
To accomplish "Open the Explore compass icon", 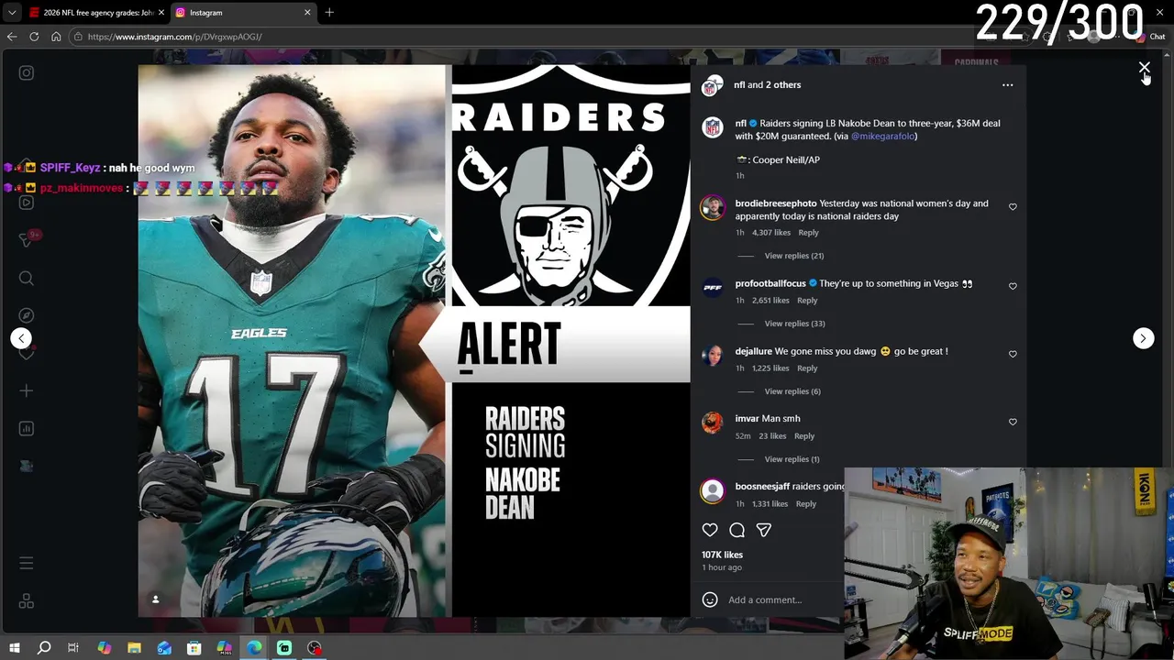I will (x=27, y=315).
